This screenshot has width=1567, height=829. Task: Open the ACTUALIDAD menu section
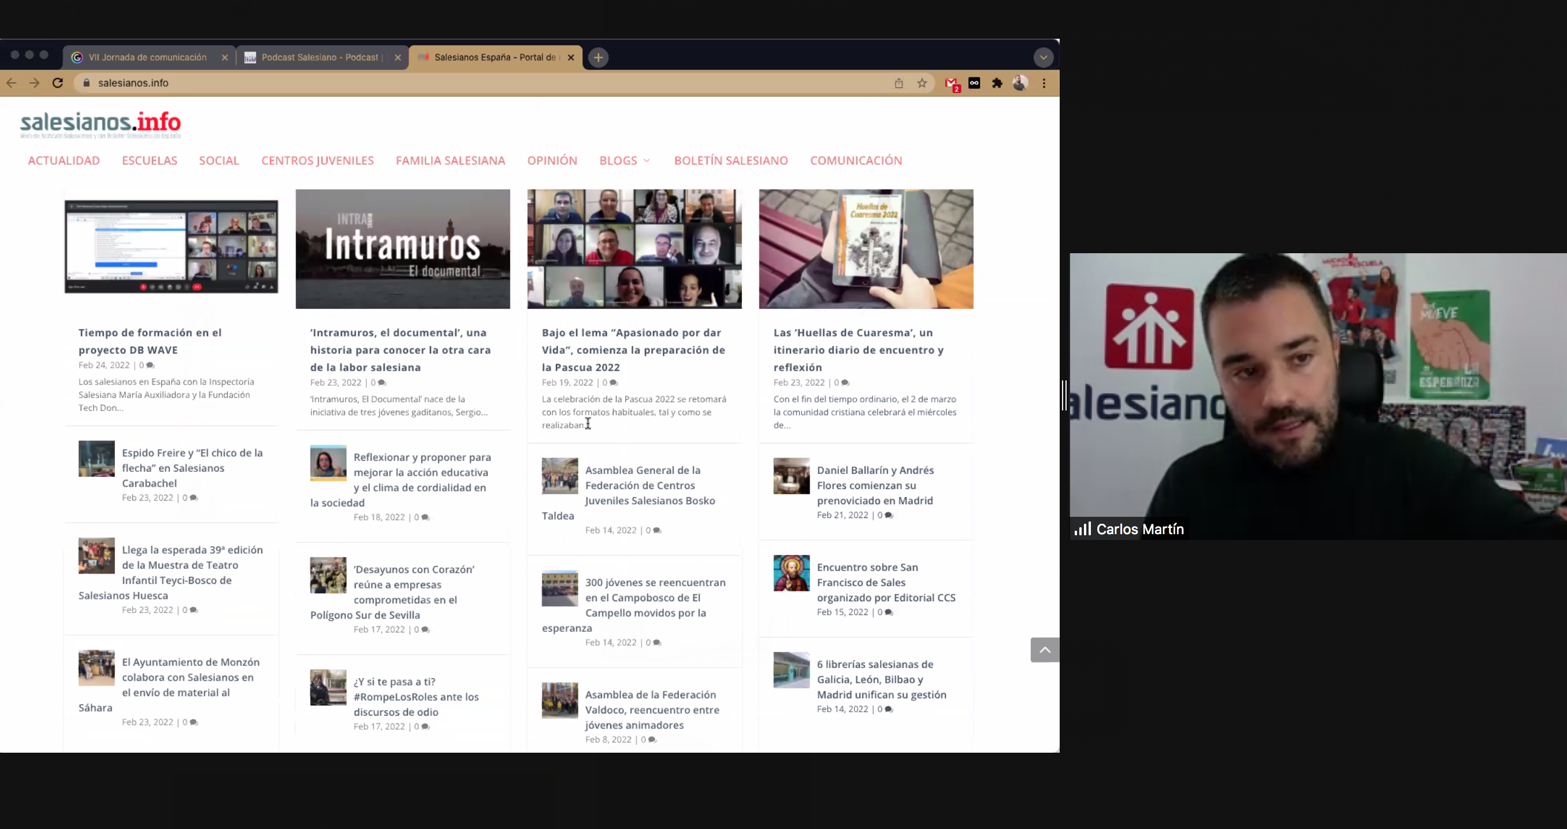tap(64, 161)
